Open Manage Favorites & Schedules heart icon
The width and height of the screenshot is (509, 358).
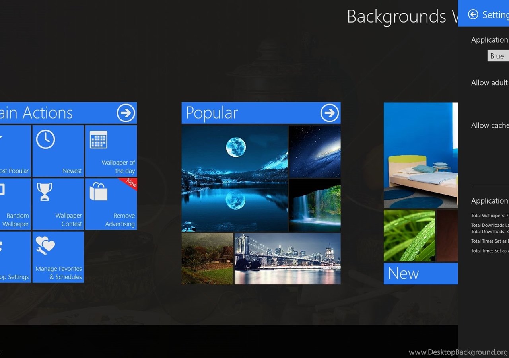(x=45, y=245)
